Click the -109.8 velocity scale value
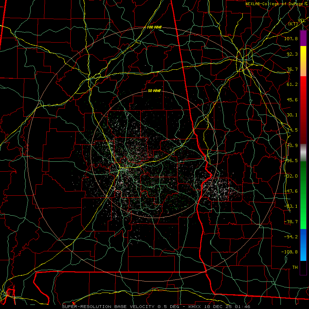This screenshot has height=309, width=309. click(x=289, y=252)
